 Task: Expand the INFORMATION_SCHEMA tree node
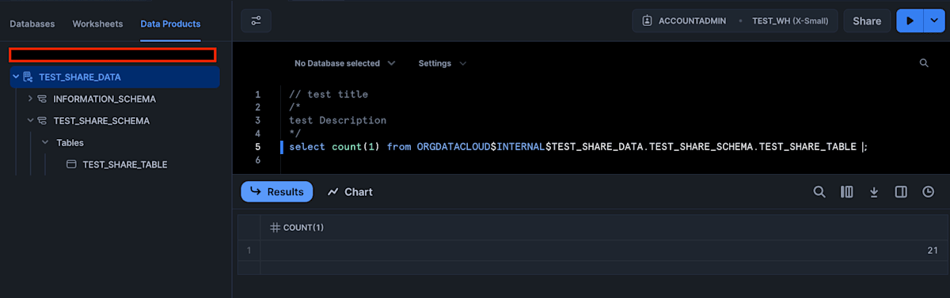pos(30,99)
